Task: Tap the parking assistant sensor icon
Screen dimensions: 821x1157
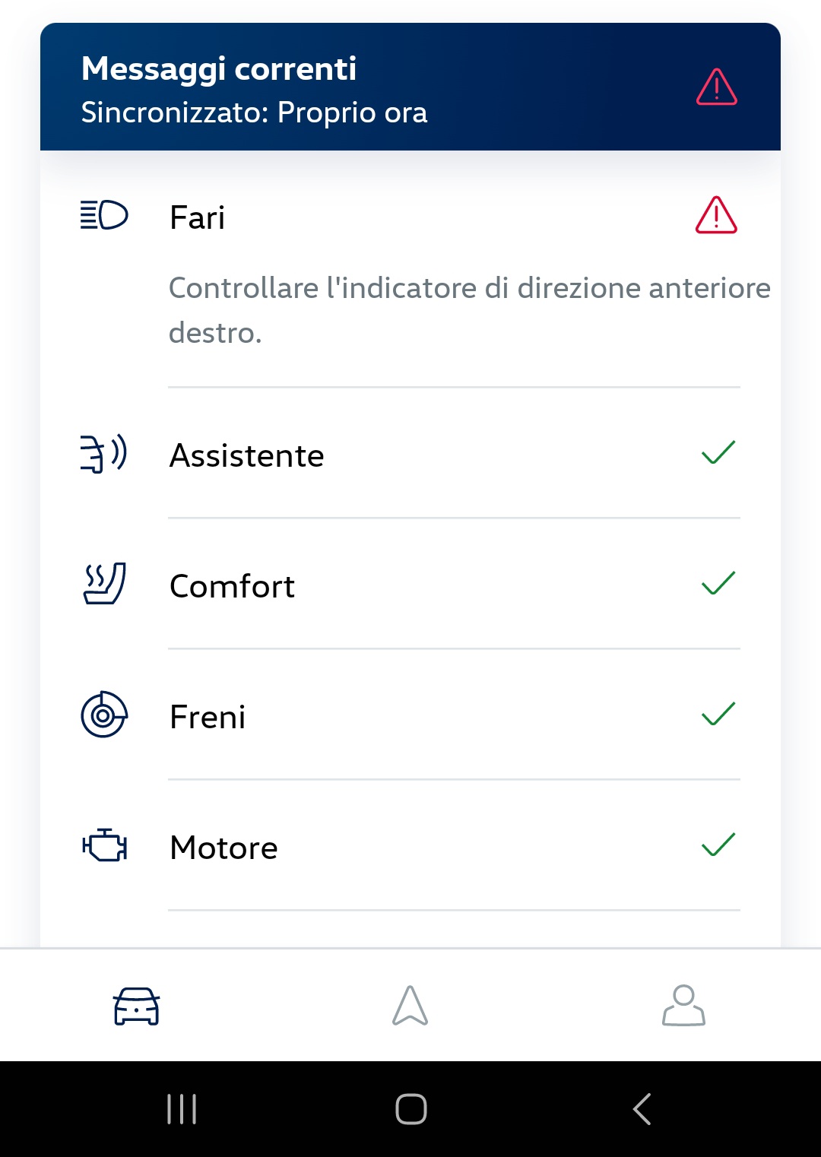Action: (104, 454)
